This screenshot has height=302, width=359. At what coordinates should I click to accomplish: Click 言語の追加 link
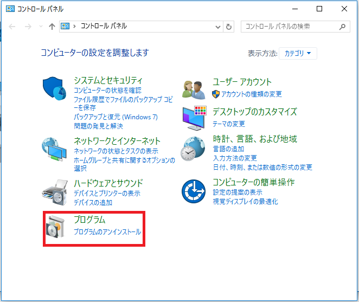[x=228, y=149]
